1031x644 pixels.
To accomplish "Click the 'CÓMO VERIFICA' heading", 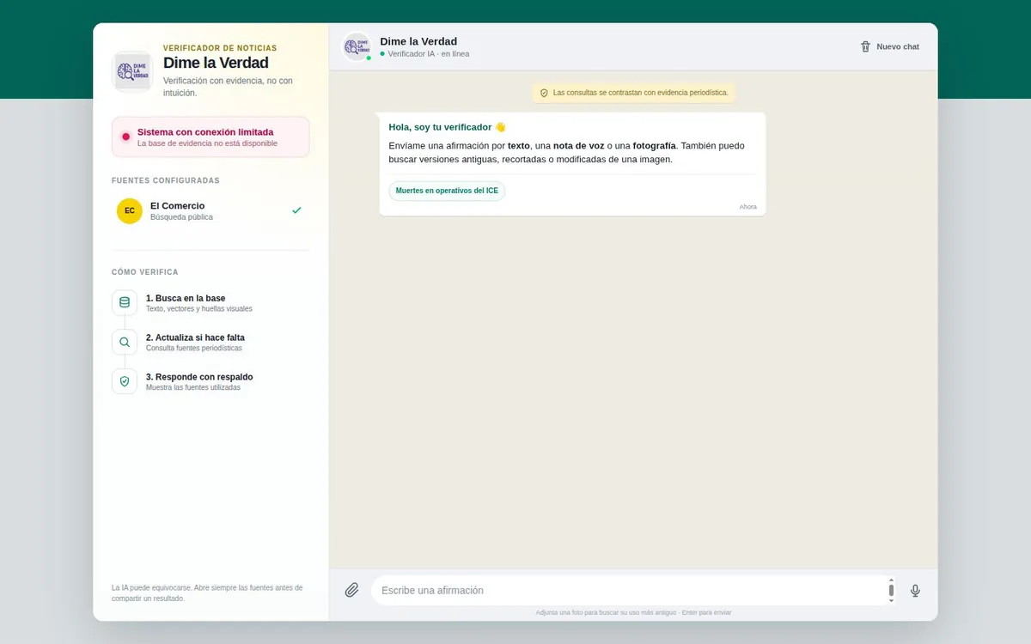I will pos(145,272).
